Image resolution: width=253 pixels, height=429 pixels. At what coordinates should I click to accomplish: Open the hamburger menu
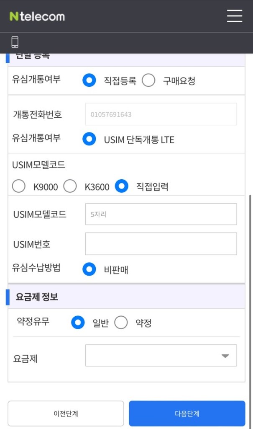click(235, 16)
